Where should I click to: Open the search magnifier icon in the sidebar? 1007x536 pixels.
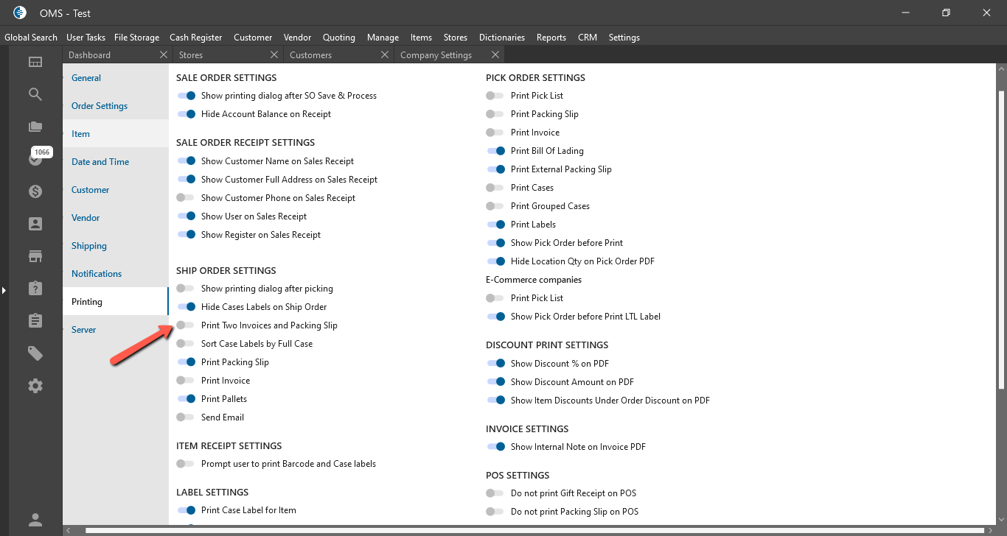[35, 94]
